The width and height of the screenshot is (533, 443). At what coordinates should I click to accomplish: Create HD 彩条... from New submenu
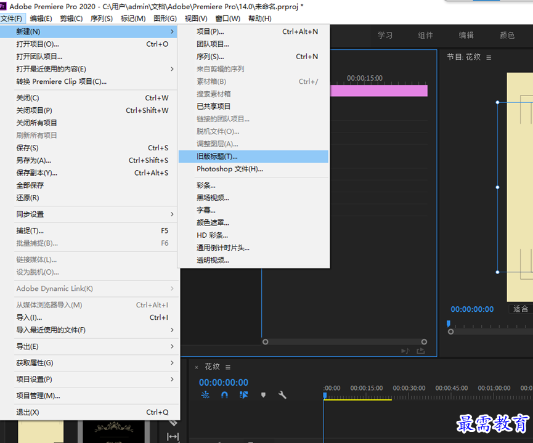[254, 235]
